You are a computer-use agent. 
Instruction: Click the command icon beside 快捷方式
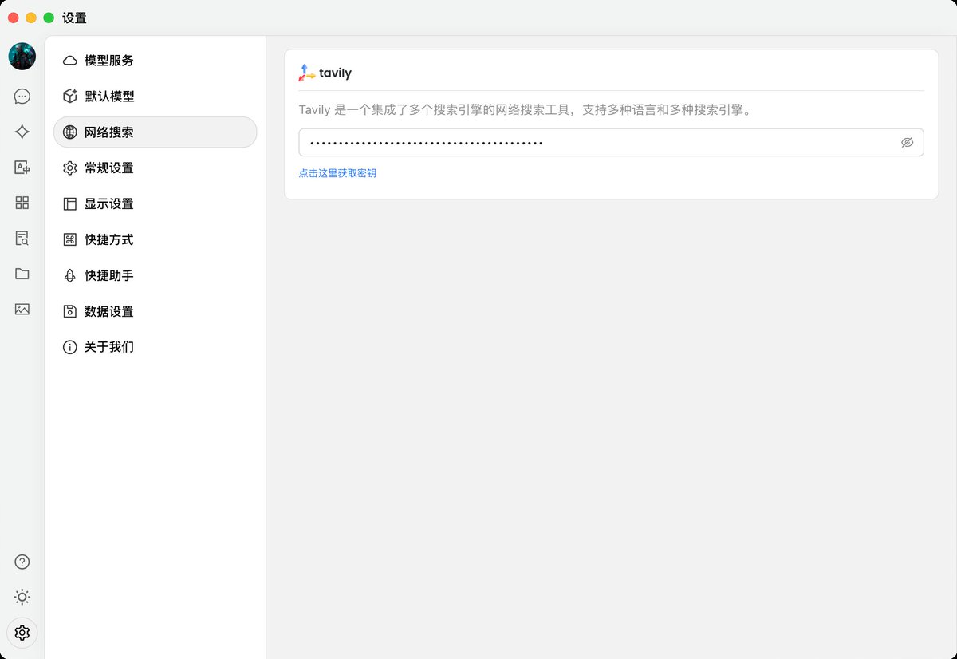pos(70,240)
